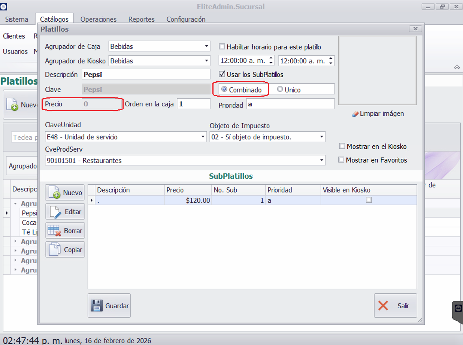Click the Descripción field containing Pepsi
The height and width of the screenshot is (345, 463).
point(146,75)
